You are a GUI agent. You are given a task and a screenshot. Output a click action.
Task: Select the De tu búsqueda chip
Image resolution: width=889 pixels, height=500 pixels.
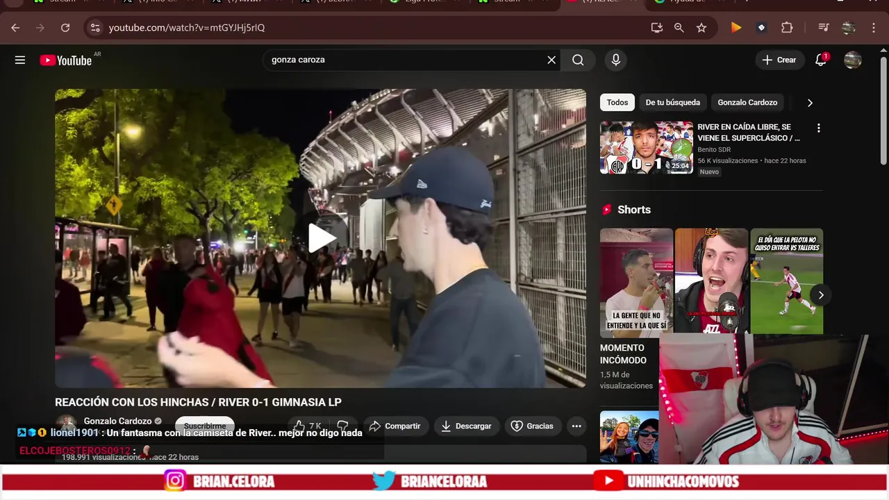pyautogui.click(x=673, y=102)
